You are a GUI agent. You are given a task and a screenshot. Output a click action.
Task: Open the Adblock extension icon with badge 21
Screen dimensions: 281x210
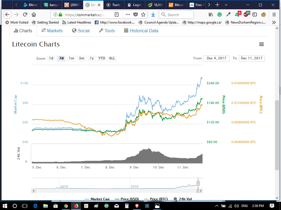pos(247,14)
